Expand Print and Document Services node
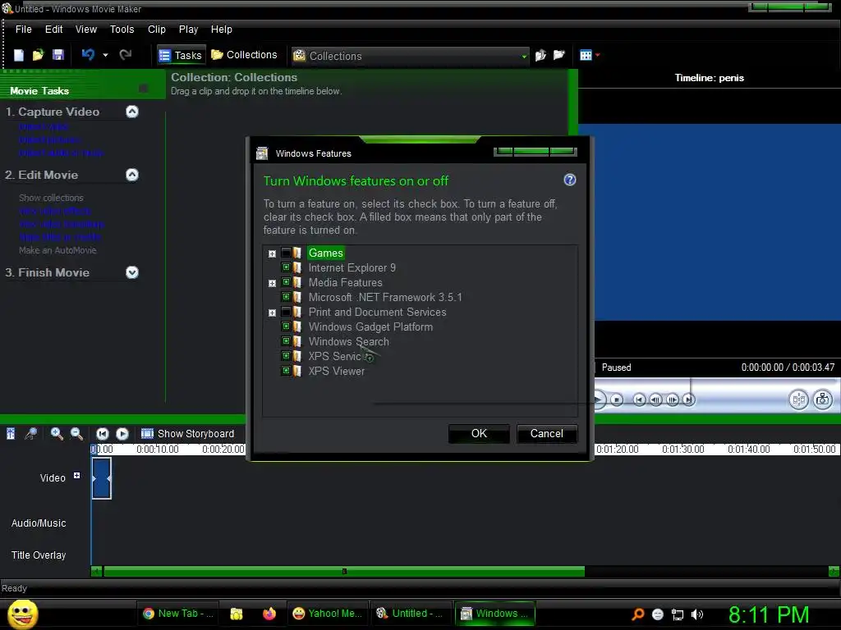 pos(272,313)
